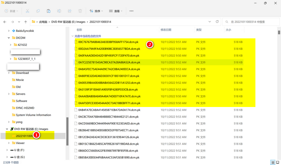Viewport: 281px width, 165px height.
Task: Expand the Viewer folder node
Action: pos(9,143)
